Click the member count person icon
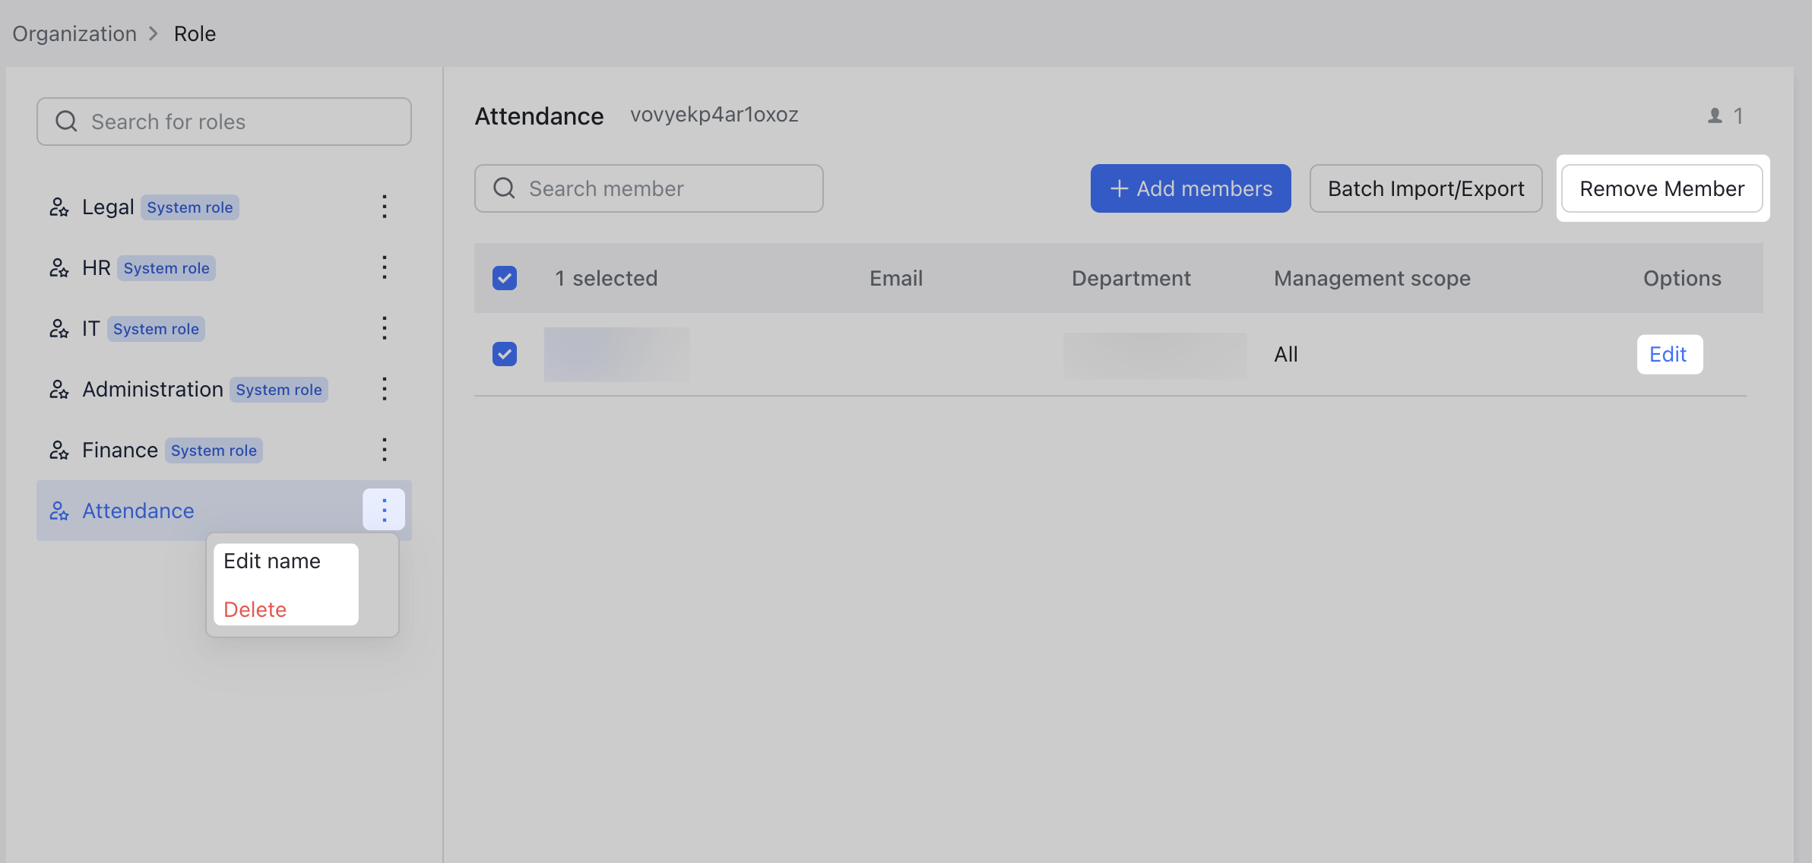This screenshot has width=1812, height=863. (x=1713, y=115)
